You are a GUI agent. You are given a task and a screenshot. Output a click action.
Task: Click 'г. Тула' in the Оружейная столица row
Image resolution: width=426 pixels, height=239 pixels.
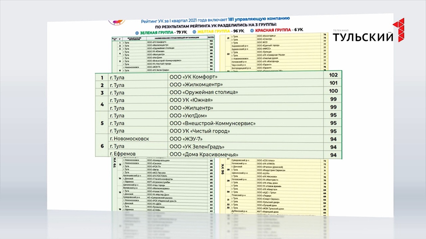[x=117, y=93]
